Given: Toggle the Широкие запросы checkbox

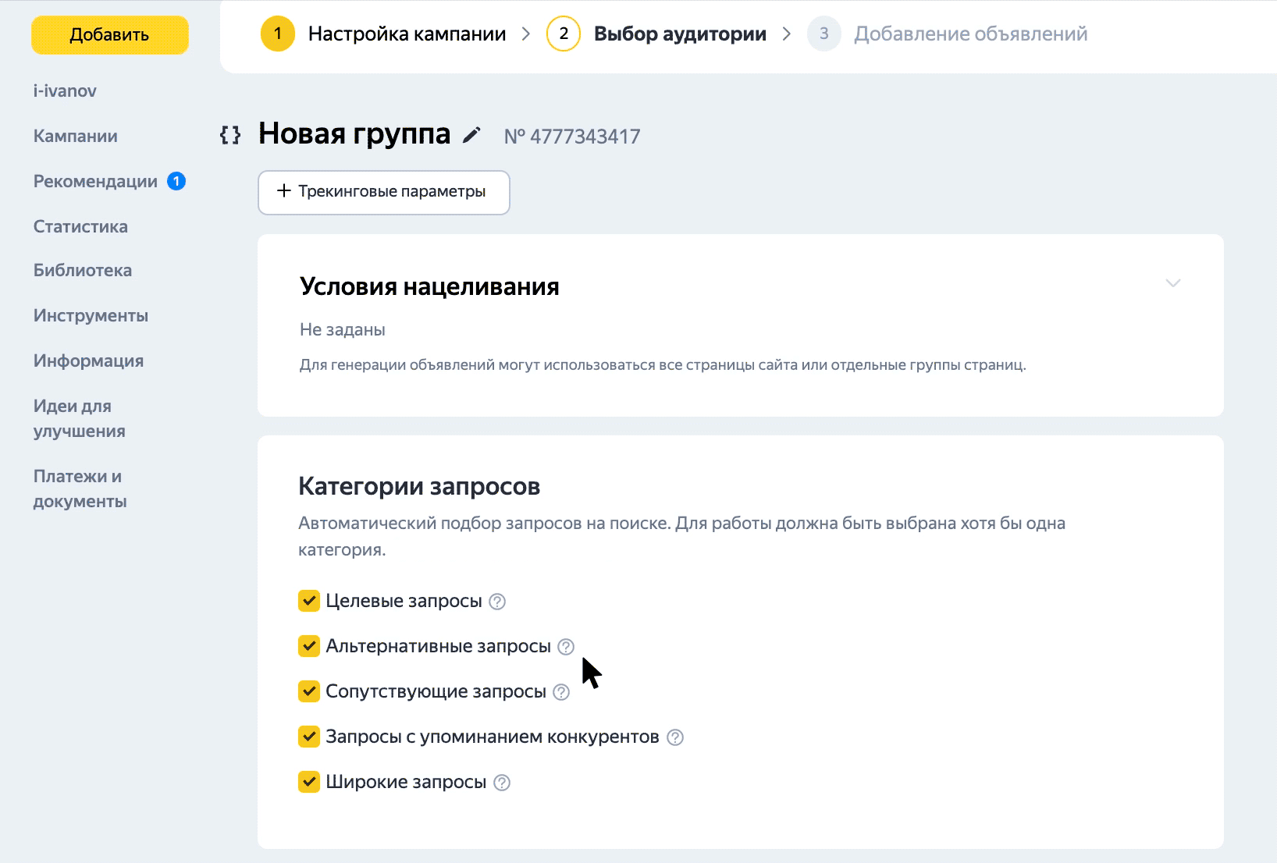Looking at the screenshot, I should click(x=309, y=782).
